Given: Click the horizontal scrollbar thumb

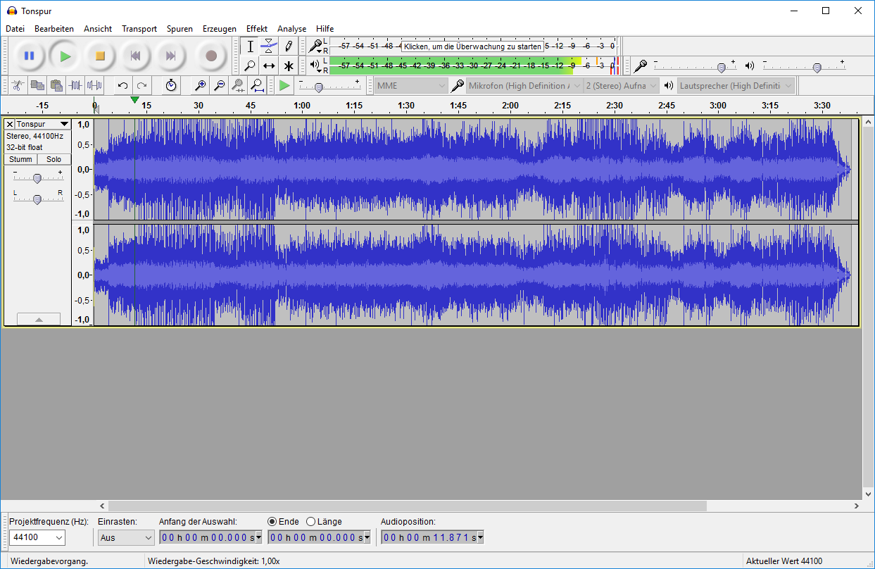Looking at the screenshot, I should (407, 506).
